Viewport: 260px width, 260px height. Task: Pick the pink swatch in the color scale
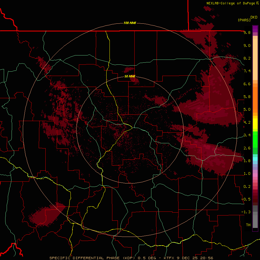[255, 175]
